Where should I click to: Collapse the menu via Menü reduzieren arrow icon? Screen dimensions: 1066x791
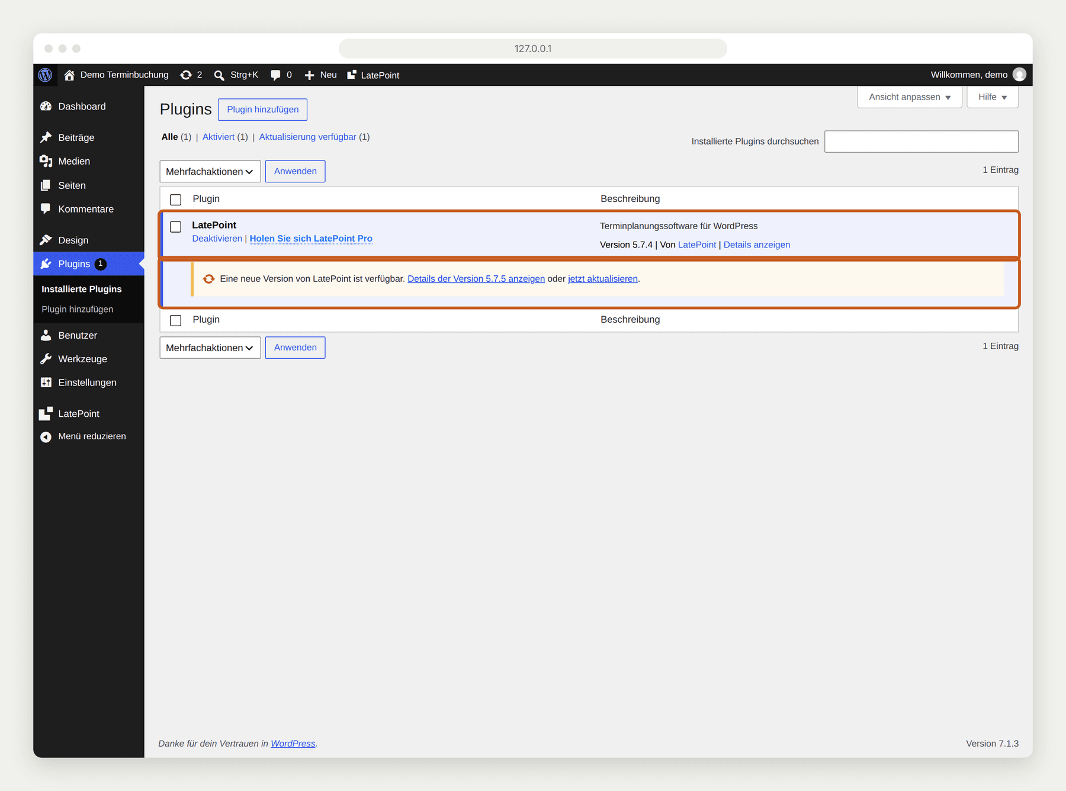[46, 437]
